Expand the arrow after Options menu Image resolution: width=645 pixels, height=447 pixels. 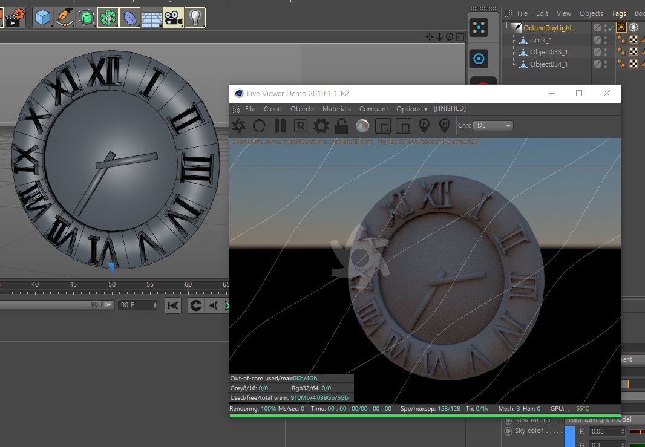[426, 109]
